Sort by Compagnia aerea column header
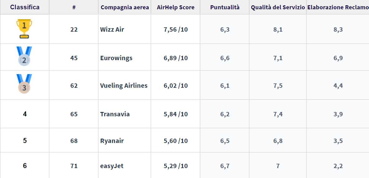The height and width of the screenshot is (178, 369). [x=125, y=7]
